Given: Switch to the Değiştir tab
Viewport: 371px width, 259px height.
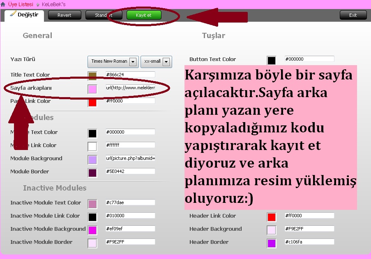Looking at the screenshot, I should (x=24, y=15).
